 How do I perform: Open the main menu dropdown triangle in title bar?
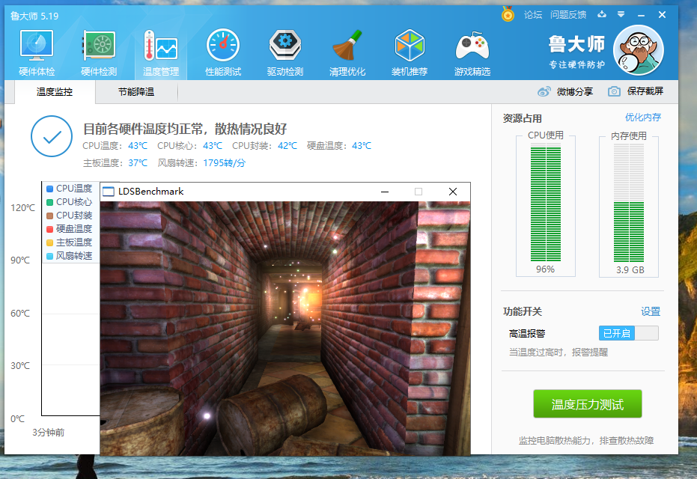click(621, 14)
